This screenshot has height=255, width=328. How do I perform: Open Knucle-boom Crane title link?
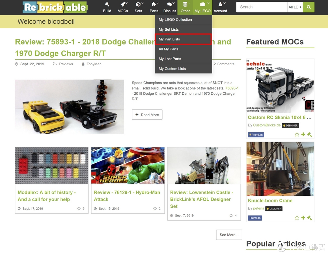coord(270,201)
